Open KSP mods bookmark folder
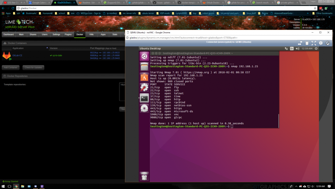This screenshot has height=189, width=335. click(x=163, y=13)
